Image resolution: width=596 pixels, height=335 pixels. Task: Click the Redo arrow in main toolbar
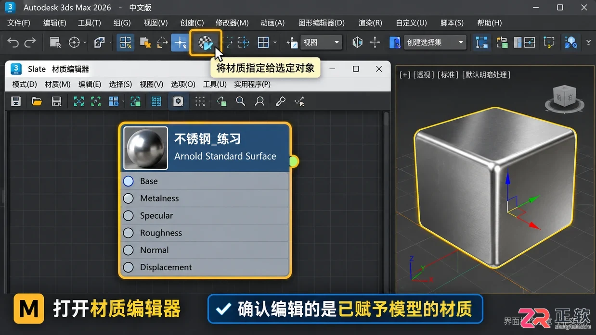[x=30, y=43]
